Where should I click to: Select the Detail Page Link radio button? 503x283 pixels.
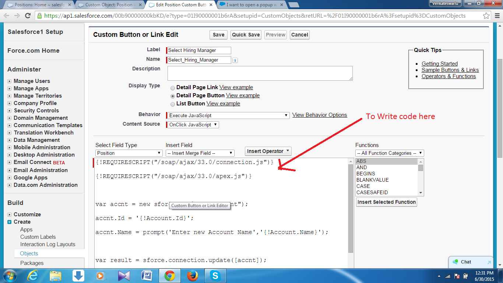[x=172, y=88]
